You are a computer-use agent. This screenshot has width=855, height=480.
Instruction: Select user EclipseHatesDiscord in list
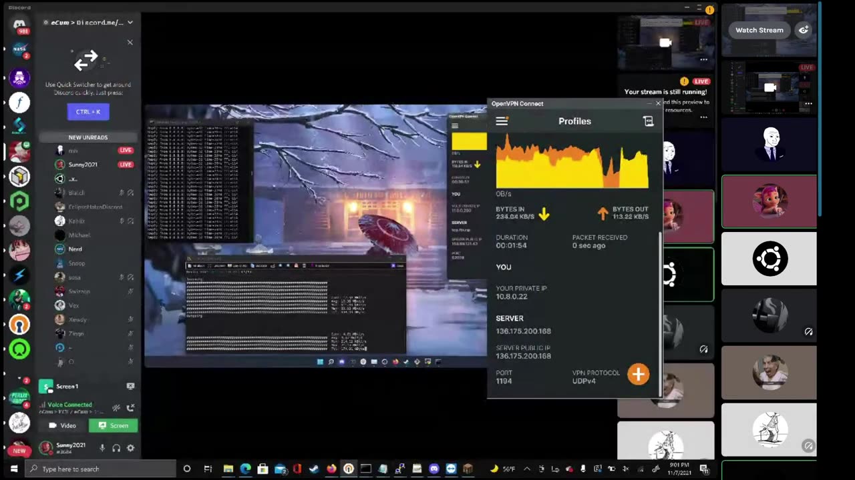[x=95, y=207]
